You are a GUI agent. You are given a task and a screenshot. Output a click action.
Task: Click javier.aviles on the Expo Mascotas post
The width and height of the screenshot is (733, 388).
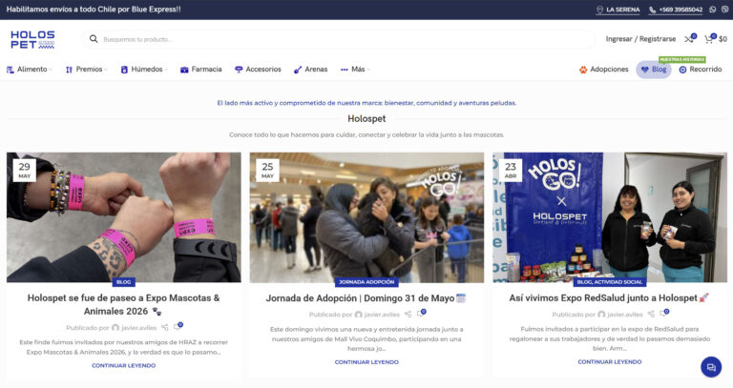[138, 328]
